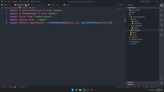
Task: Expand the public folder
Action: tap(142, 12)
